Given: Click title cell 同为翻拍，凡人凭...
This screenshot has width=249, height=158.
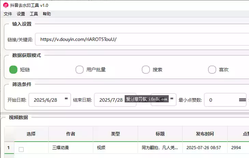Looking at the screenshot, I should [160, 148].
